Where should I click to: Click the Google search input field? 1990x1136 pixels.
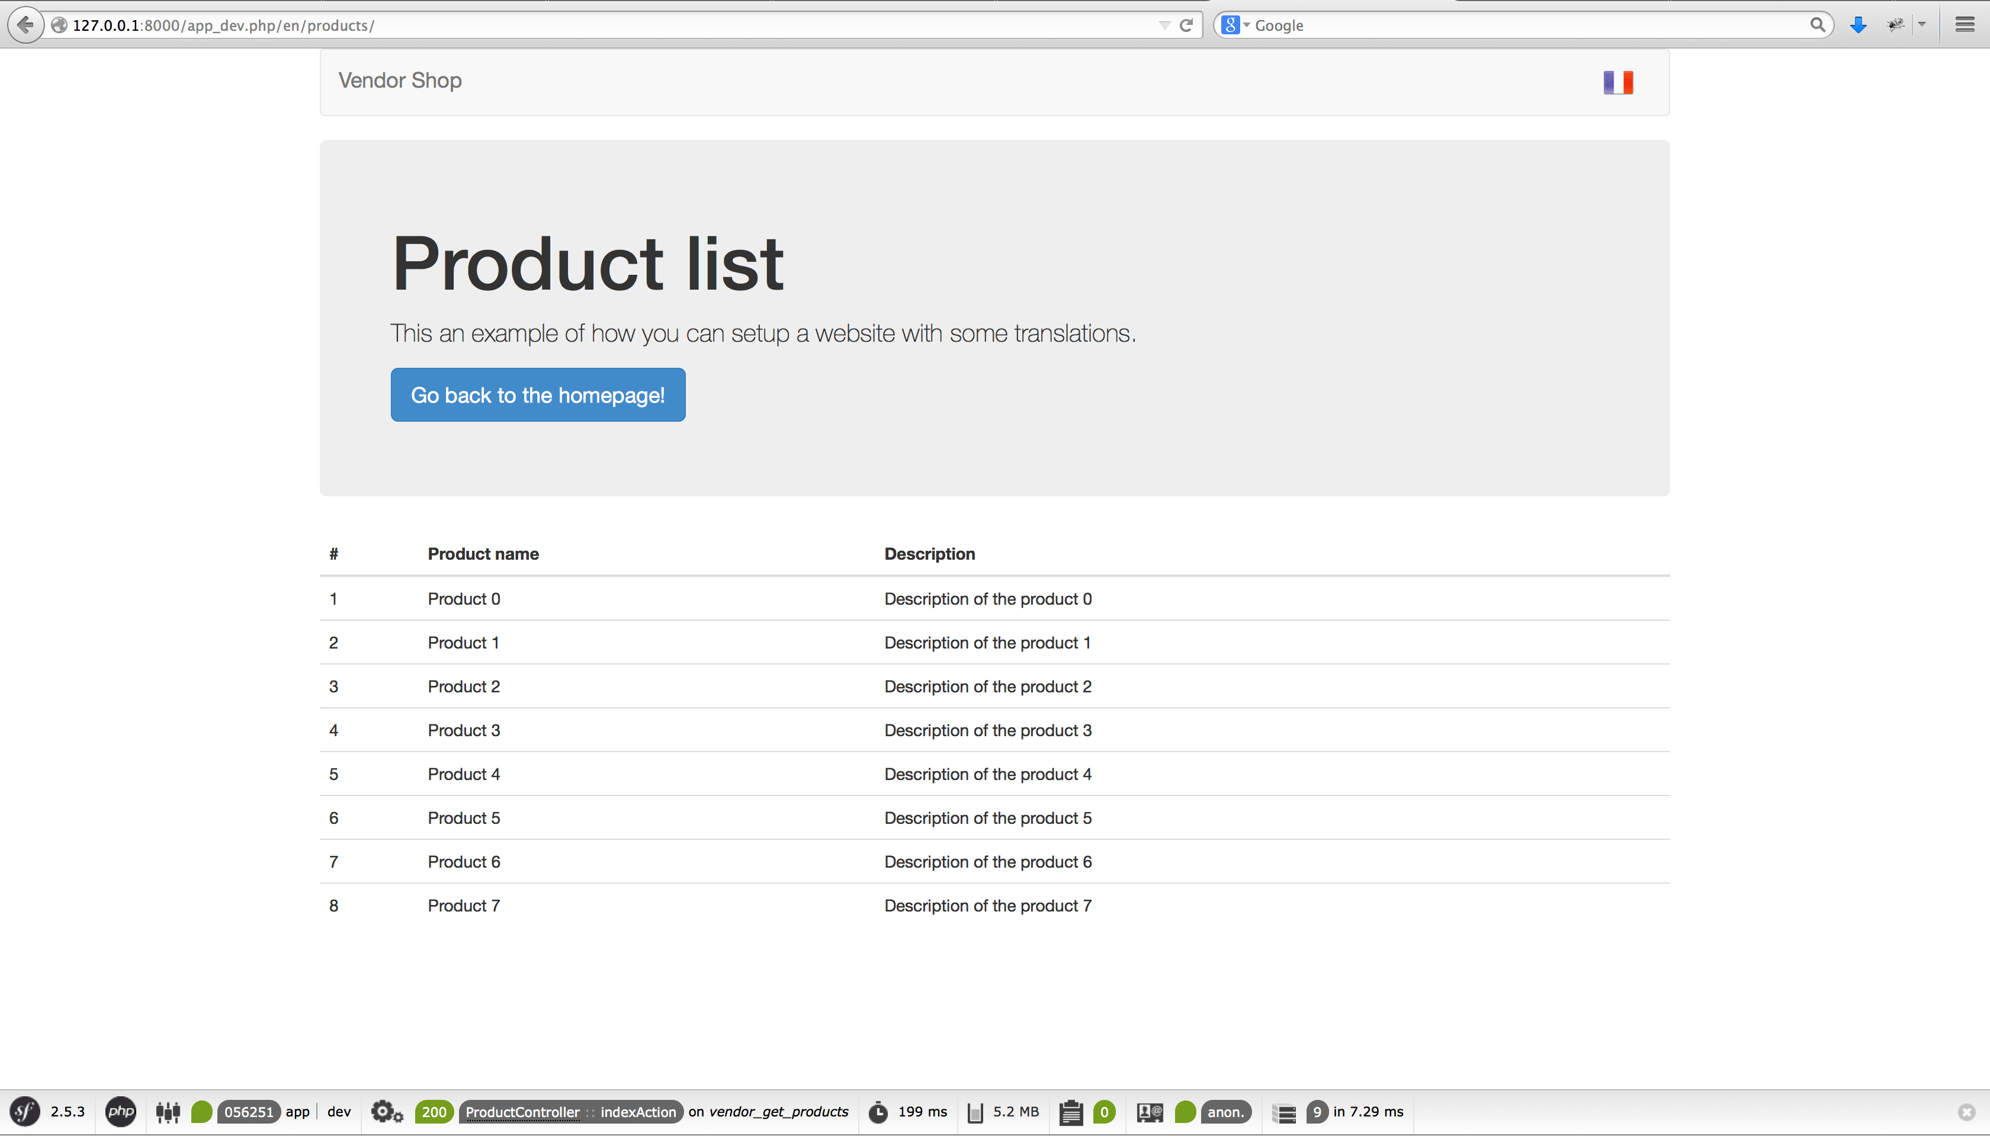1521,25
